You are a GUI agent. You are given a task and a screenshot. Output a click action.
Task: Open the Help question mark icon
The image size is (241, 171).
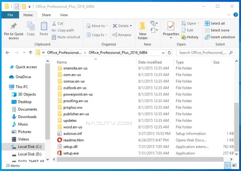(x=235, y=15)
